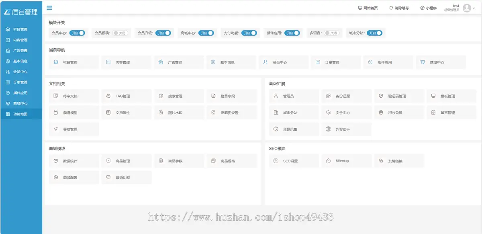482x234 pixels.
Task: Click the 数据统计 pie chart icon
Action: point(56,161)
